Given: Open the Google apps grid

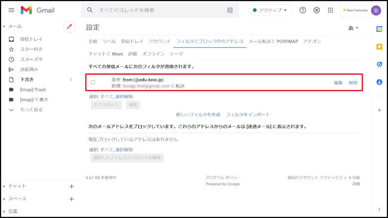Looking at the screenshot, I should click(331, 10).
